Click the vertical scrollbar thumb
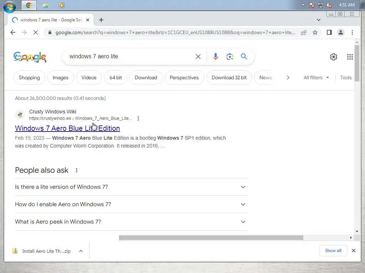Screen dimensions: 365x273 (357, 63)
